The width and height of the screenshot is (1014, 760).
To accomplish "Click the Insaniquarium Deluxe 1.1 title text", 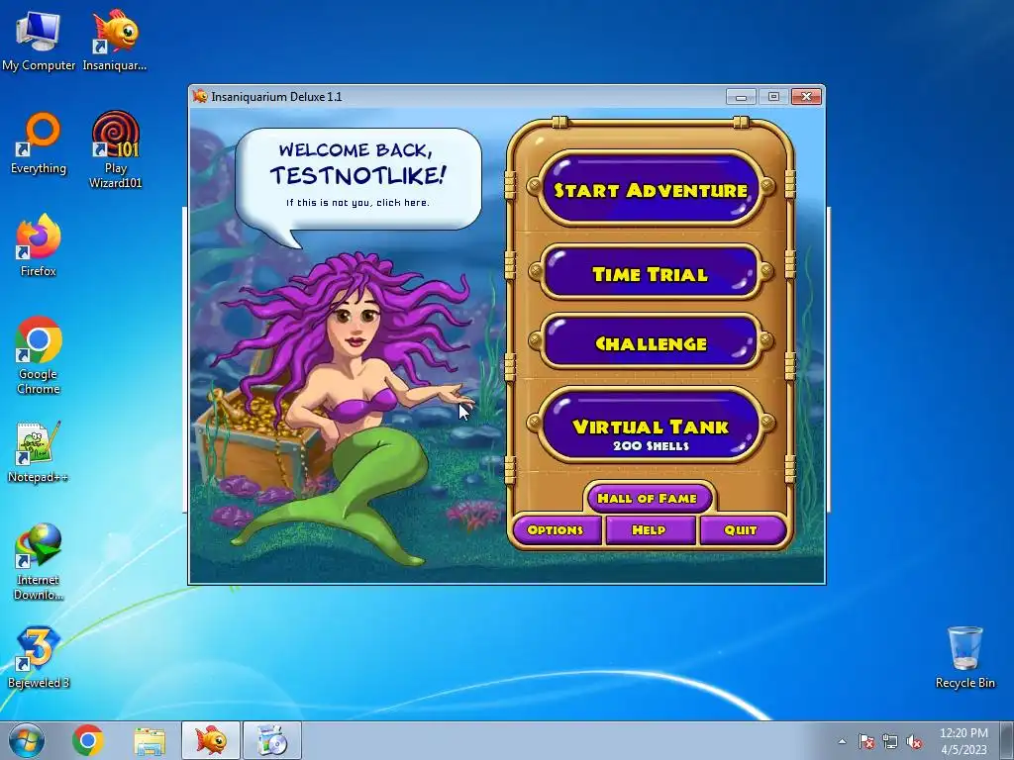I will click(x=276, y=97).
